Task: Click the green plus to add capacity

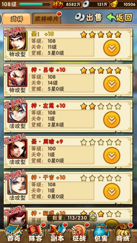Action: [93, 218]
